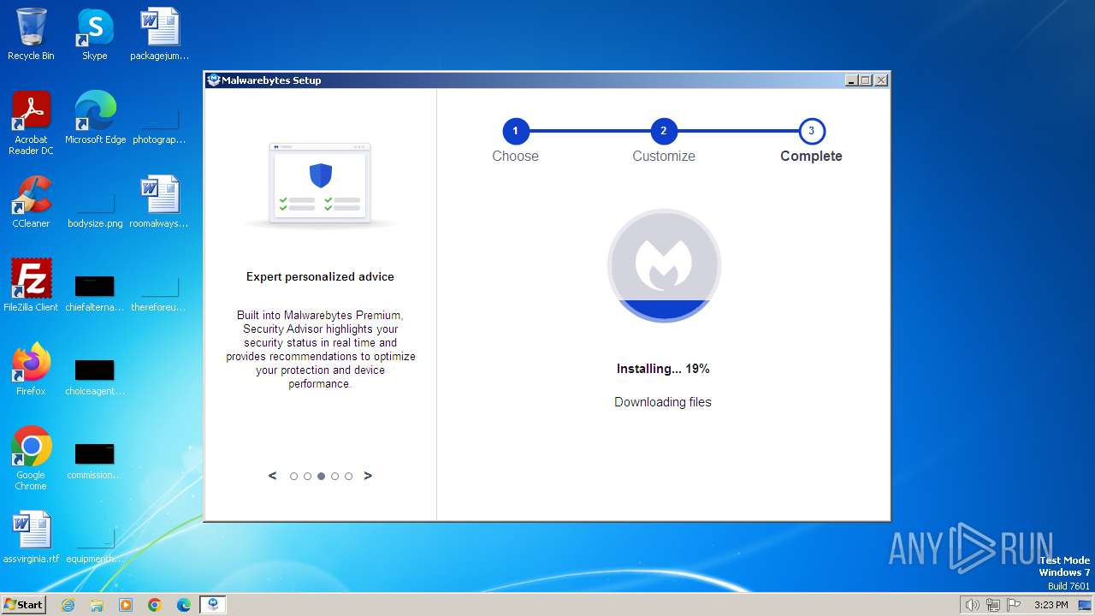1095x616 pixels.
Task: Click the network tray icon
Action: pyautogui.click(x=993, y=605)
